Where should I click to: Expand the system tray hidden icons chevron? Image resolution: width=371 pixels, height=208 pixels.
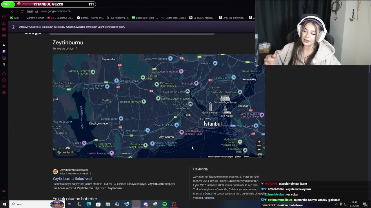336,204
